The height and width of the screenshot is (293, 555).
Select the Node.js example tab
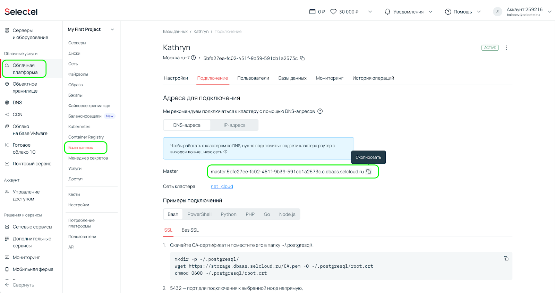pyautogui.click(x=287, y=214)
